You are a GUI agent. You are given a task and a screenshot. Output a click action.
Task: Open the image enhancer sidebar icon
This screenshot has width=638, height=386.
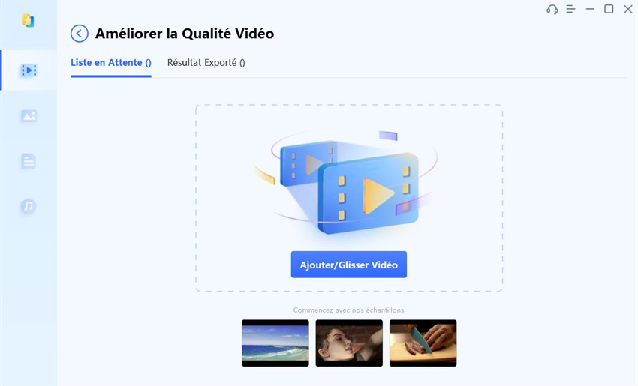coord(29,116)
